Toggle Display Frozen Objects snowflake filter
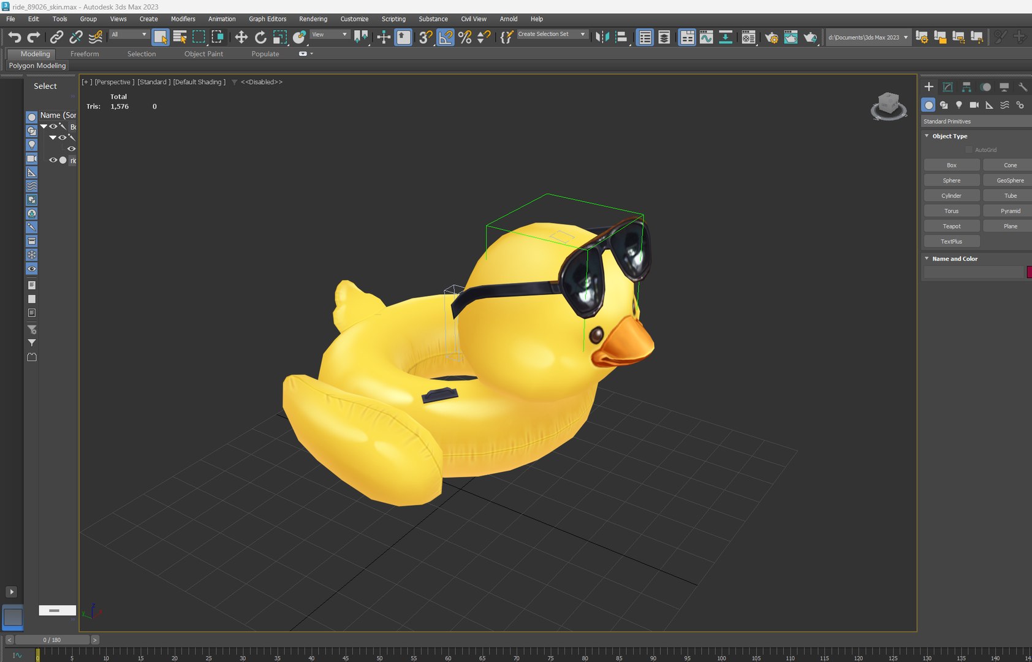1032x662 pixels. coord(32,255)
